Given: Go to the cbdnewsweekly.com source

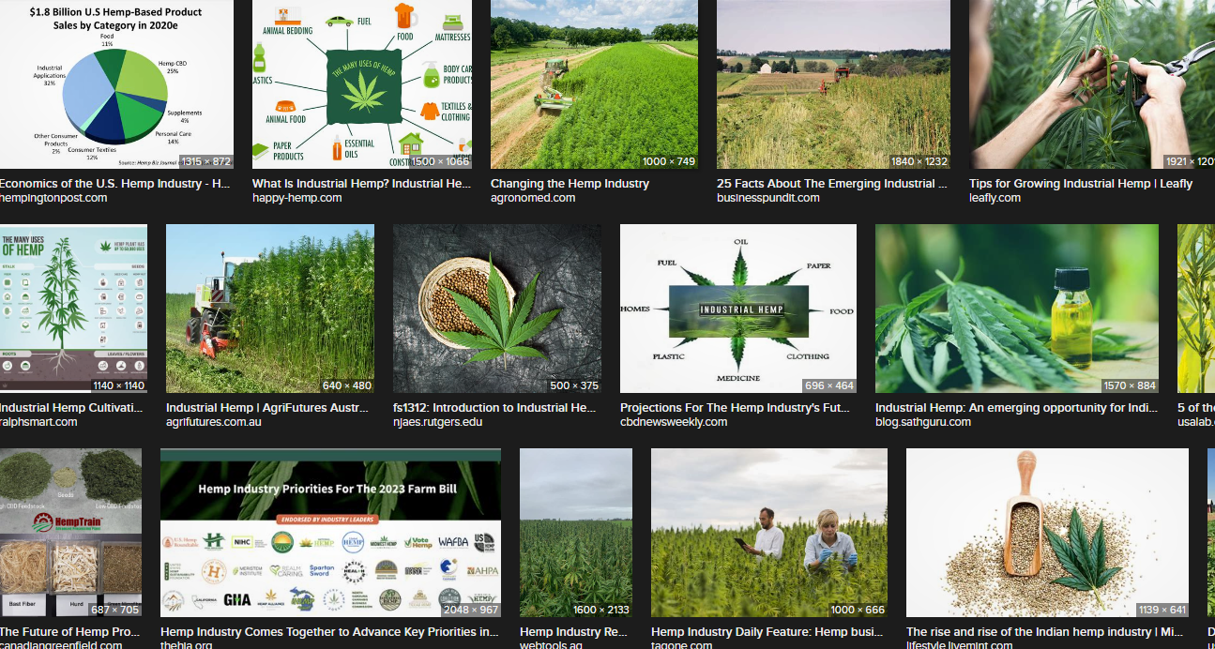Looking at the screenshot, I should (674, 422).
